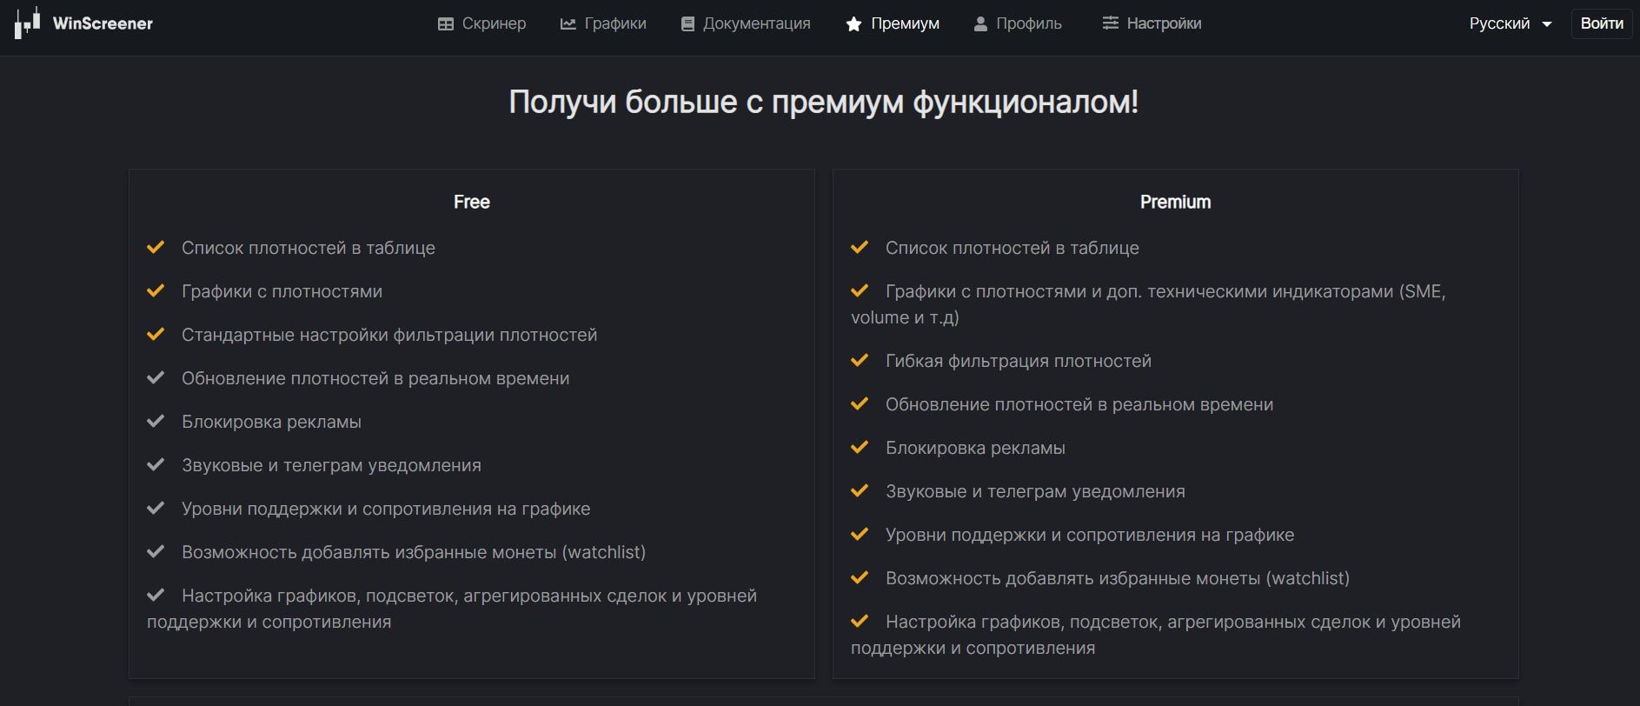This screenshot has height=706, width=1640.
Task: Click the WinScreener brand name
Action: [103, 23]
